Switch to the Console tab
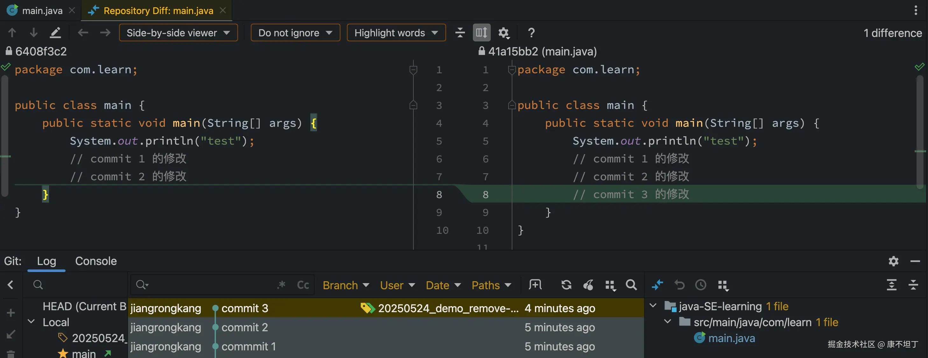 point(96,261)
